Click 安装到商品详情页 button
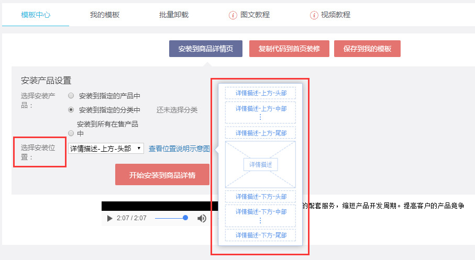 [x=206, y=49]
